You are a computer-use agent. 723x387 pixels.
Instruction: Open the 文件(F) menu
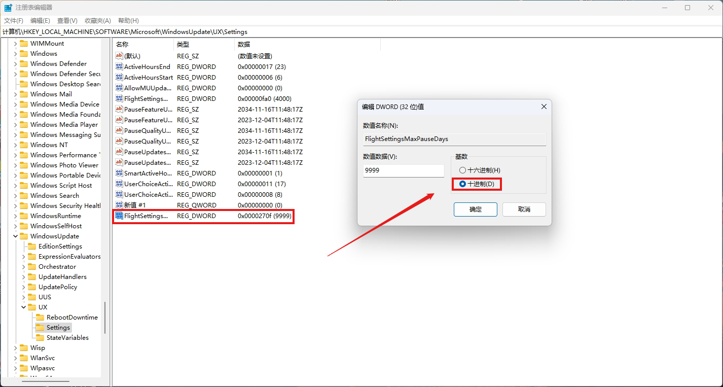pos(14,21)
